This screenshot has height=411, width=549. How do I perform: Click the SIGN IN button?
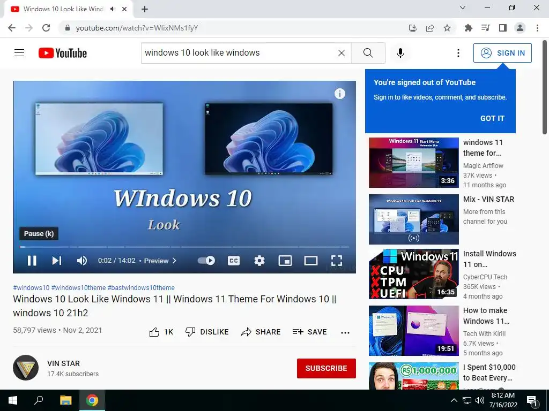(502, 53)
